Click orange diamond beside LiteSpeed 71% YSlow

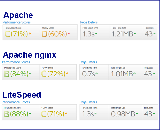coord(66,113)
